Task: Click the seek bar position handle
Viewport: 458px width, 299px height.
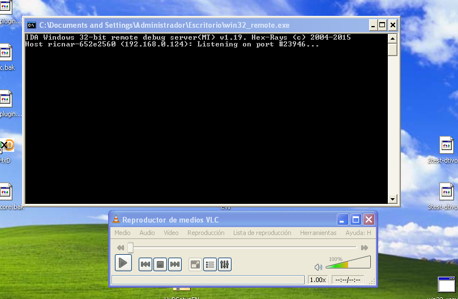Action: tap(130, 247)
